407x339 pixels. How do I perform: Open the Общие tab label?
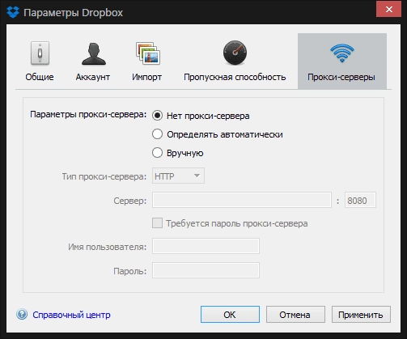[x=40, y=77]
